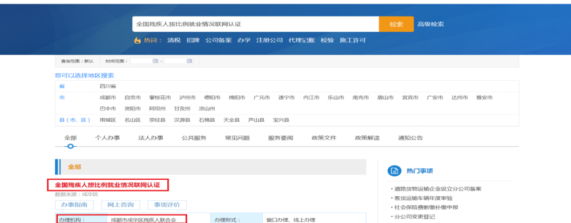Image resolution: width=571 pixels, height=223 pixels.
Task: Open 高级检索 advanced search
Action: pos(431,24)
